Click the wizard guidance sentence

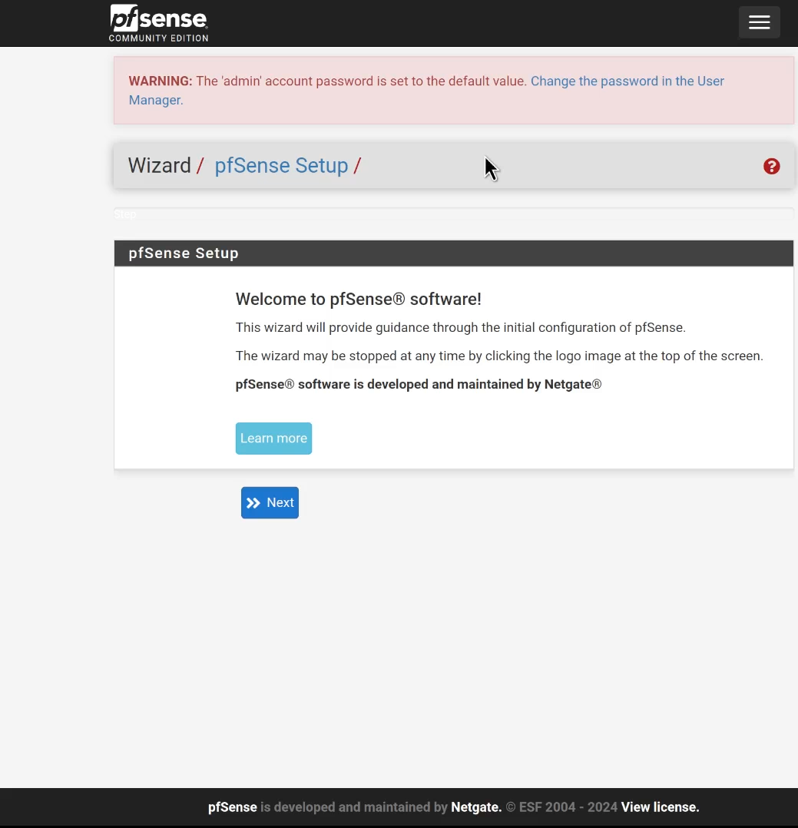pos(461,327)
